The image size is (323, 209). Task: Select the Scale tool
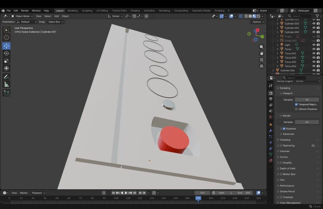(6, 61)
